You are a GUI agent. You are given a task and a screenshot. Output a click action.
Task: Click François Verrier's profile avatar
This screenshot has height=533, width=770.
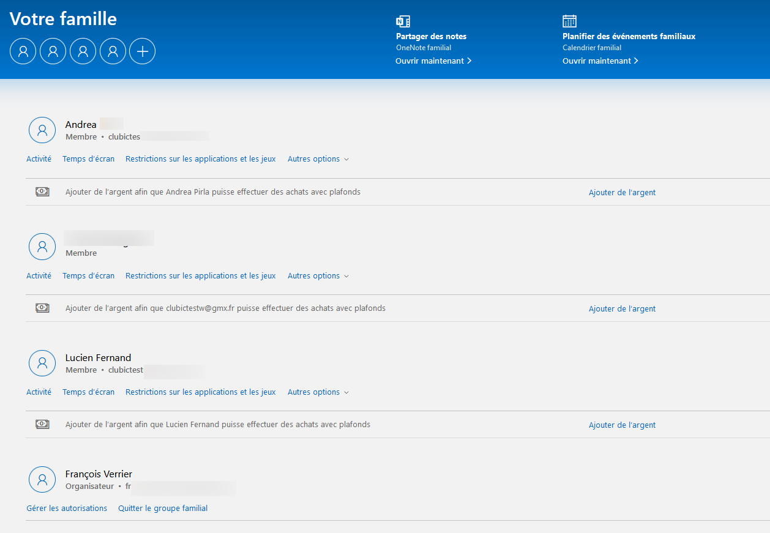coord(42,479)
